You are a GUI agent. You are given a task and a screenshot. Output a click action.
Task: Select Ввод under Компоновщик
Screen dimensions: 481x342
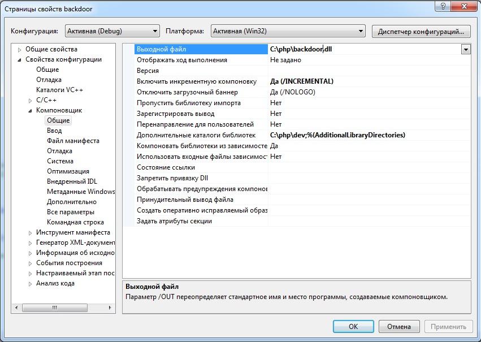(54, 131)
